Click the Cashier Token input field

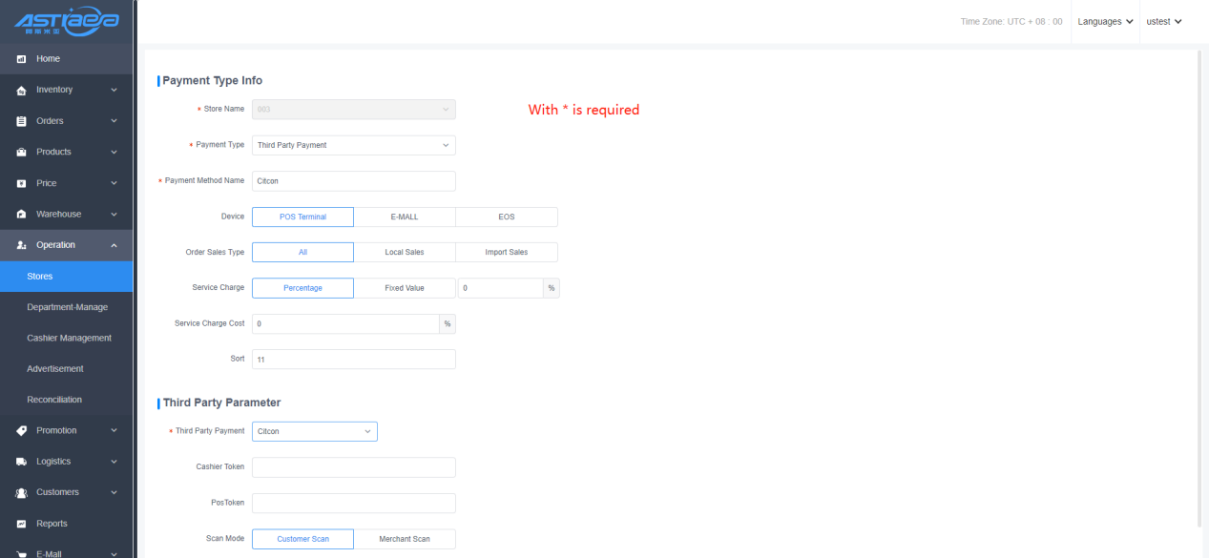[353, 467]
